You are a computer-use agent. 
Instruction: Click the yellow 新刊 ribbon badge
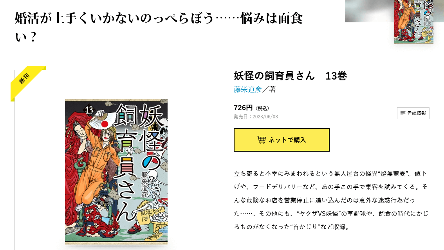tap(27, 83)
